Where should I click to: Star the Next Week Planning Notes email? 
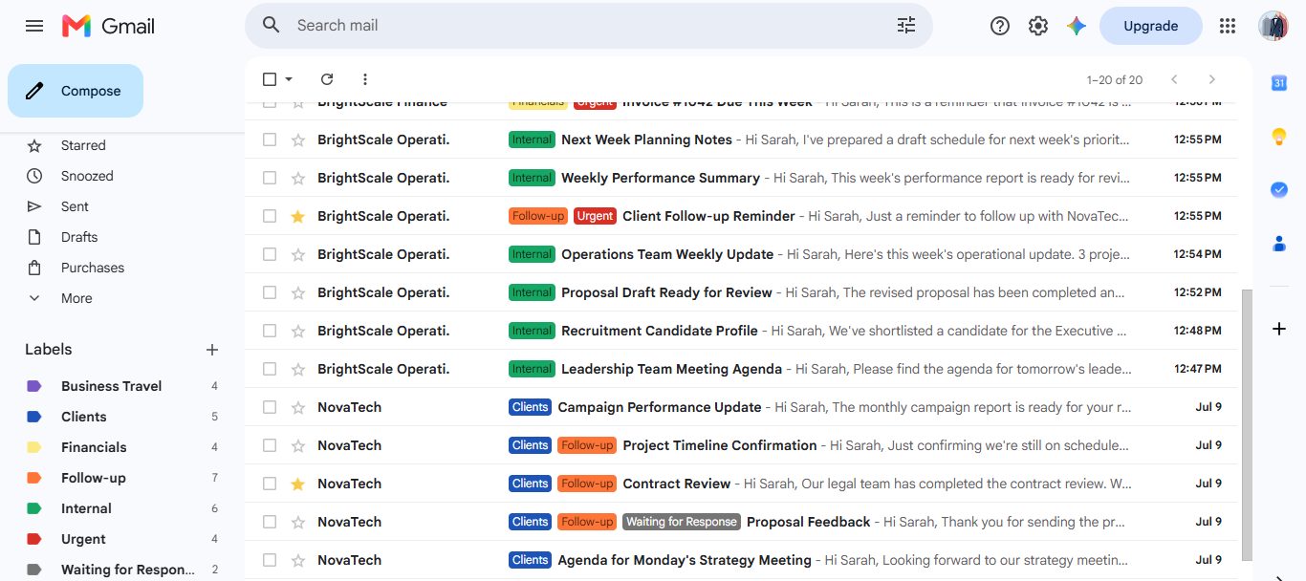click(297, 140)
